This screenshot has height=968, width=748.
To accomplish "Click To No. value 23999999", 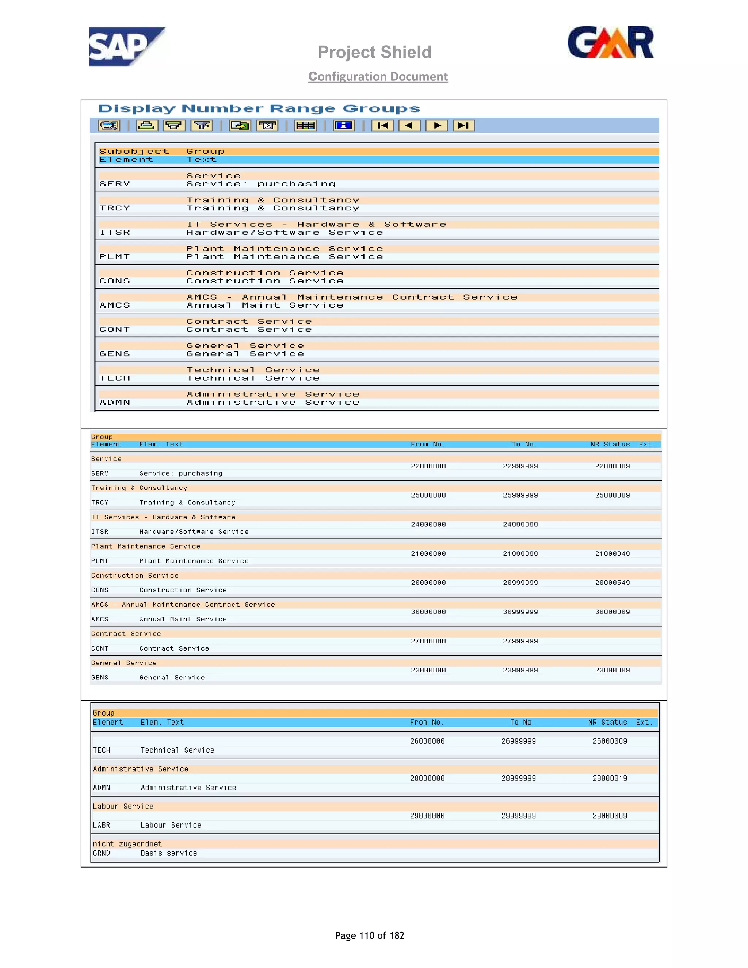I will coord(520,671).
